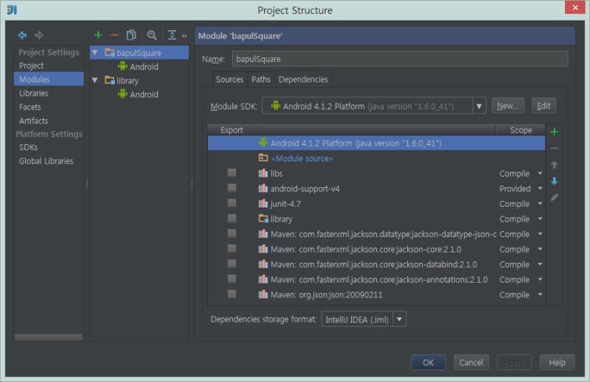Switch to the Dependencies tab
Viewport: 590px width, 382px height.
303,79
